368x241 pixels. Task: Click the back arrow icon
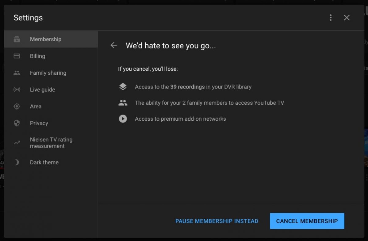tap(114, 46)
